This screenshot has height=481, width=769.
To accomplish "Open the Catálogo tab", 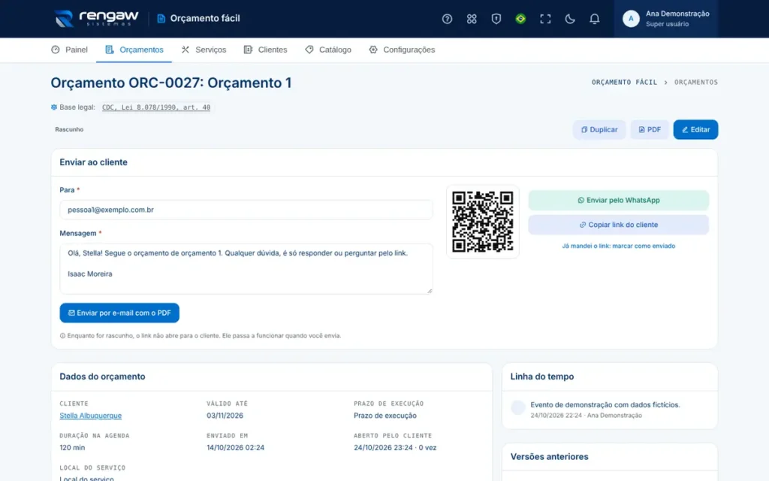I will pos(328,50).
